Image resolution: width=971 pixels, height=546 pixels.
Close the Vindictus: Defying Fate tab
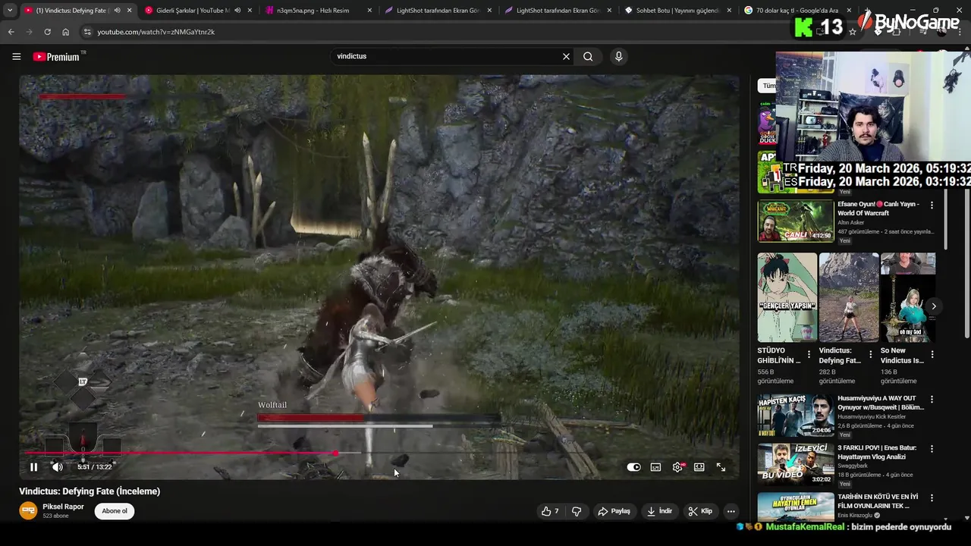pyautogui.click(x=130, y=11)
